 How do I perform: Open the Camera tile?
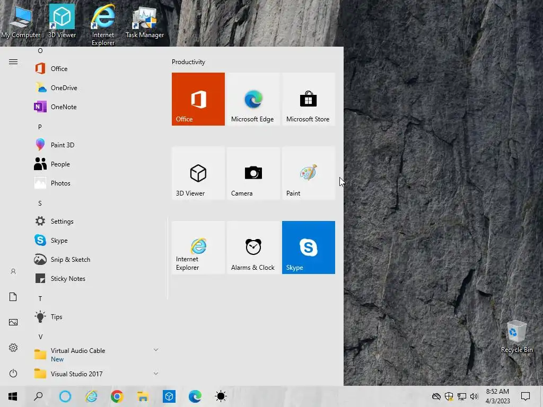point(253,173)
